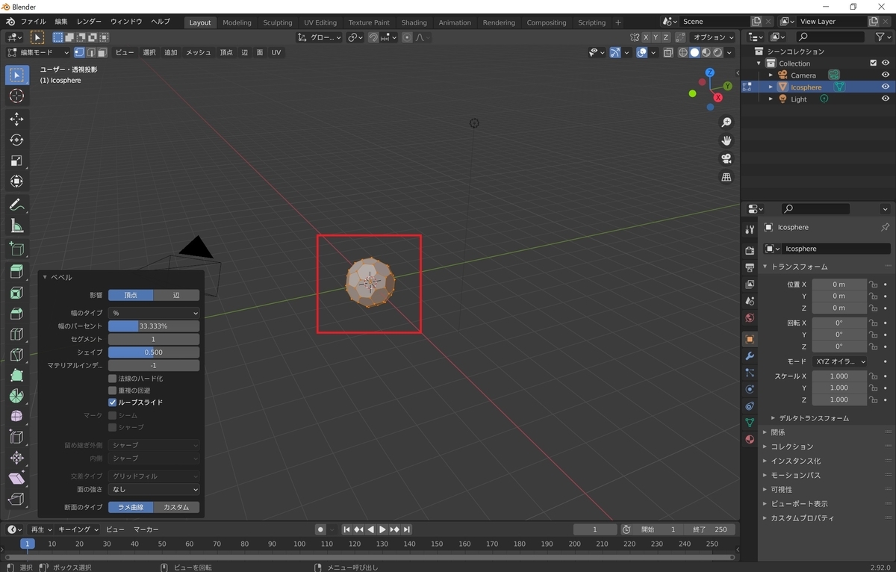Set bevel affect to 辺 (edges)
This screenshot has height=572, width=896.
176,295
